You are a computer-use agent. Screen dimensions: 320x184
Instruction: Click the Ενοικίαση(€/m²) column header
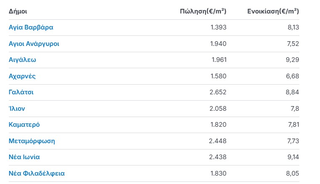click(273, 11)
